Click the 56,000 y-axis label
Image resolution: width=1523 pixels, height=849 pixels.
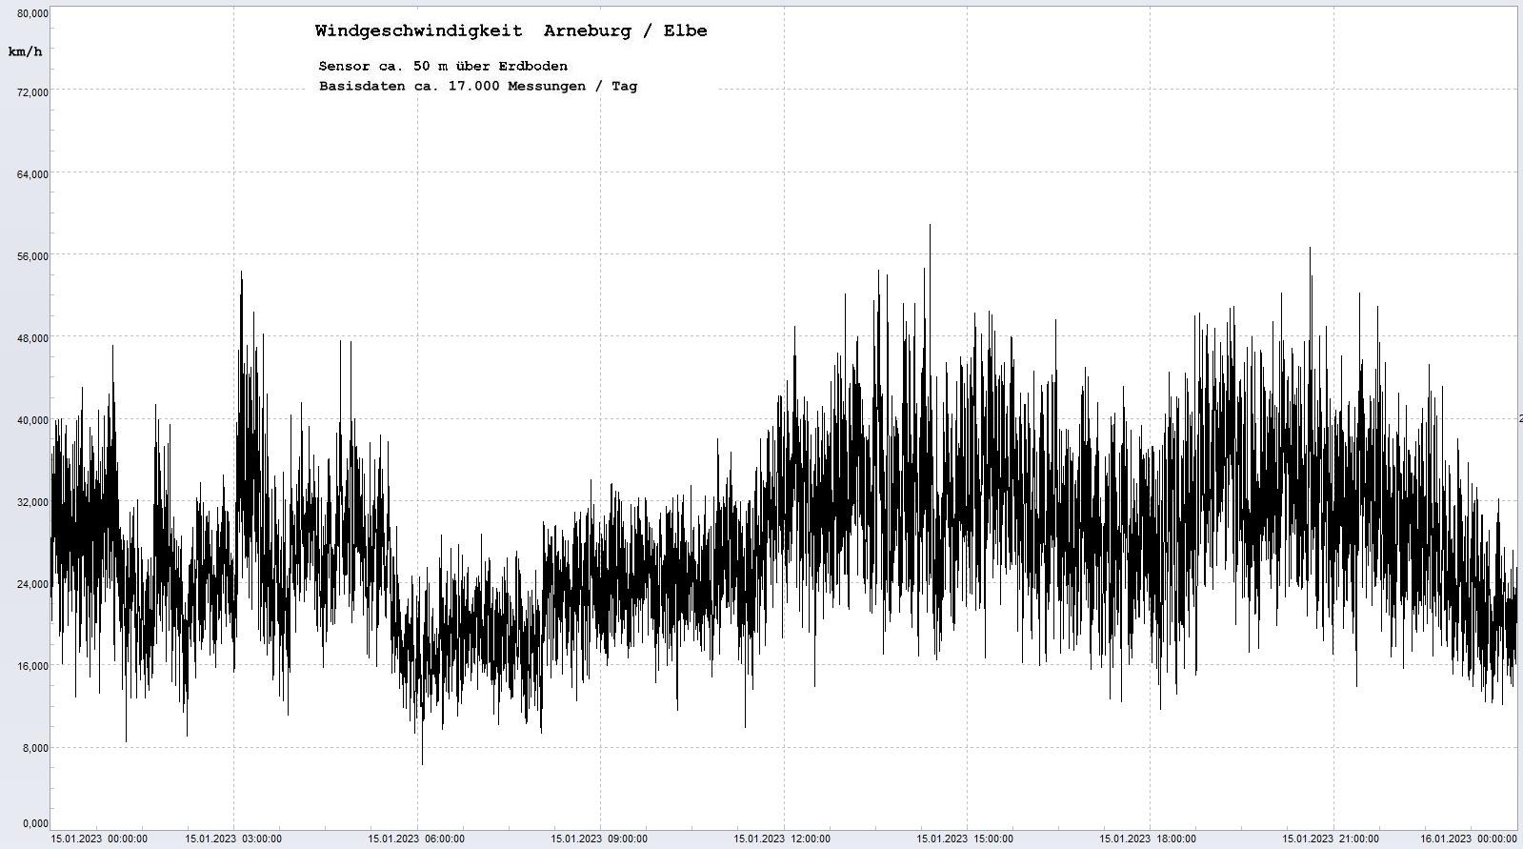pos(33,256)
